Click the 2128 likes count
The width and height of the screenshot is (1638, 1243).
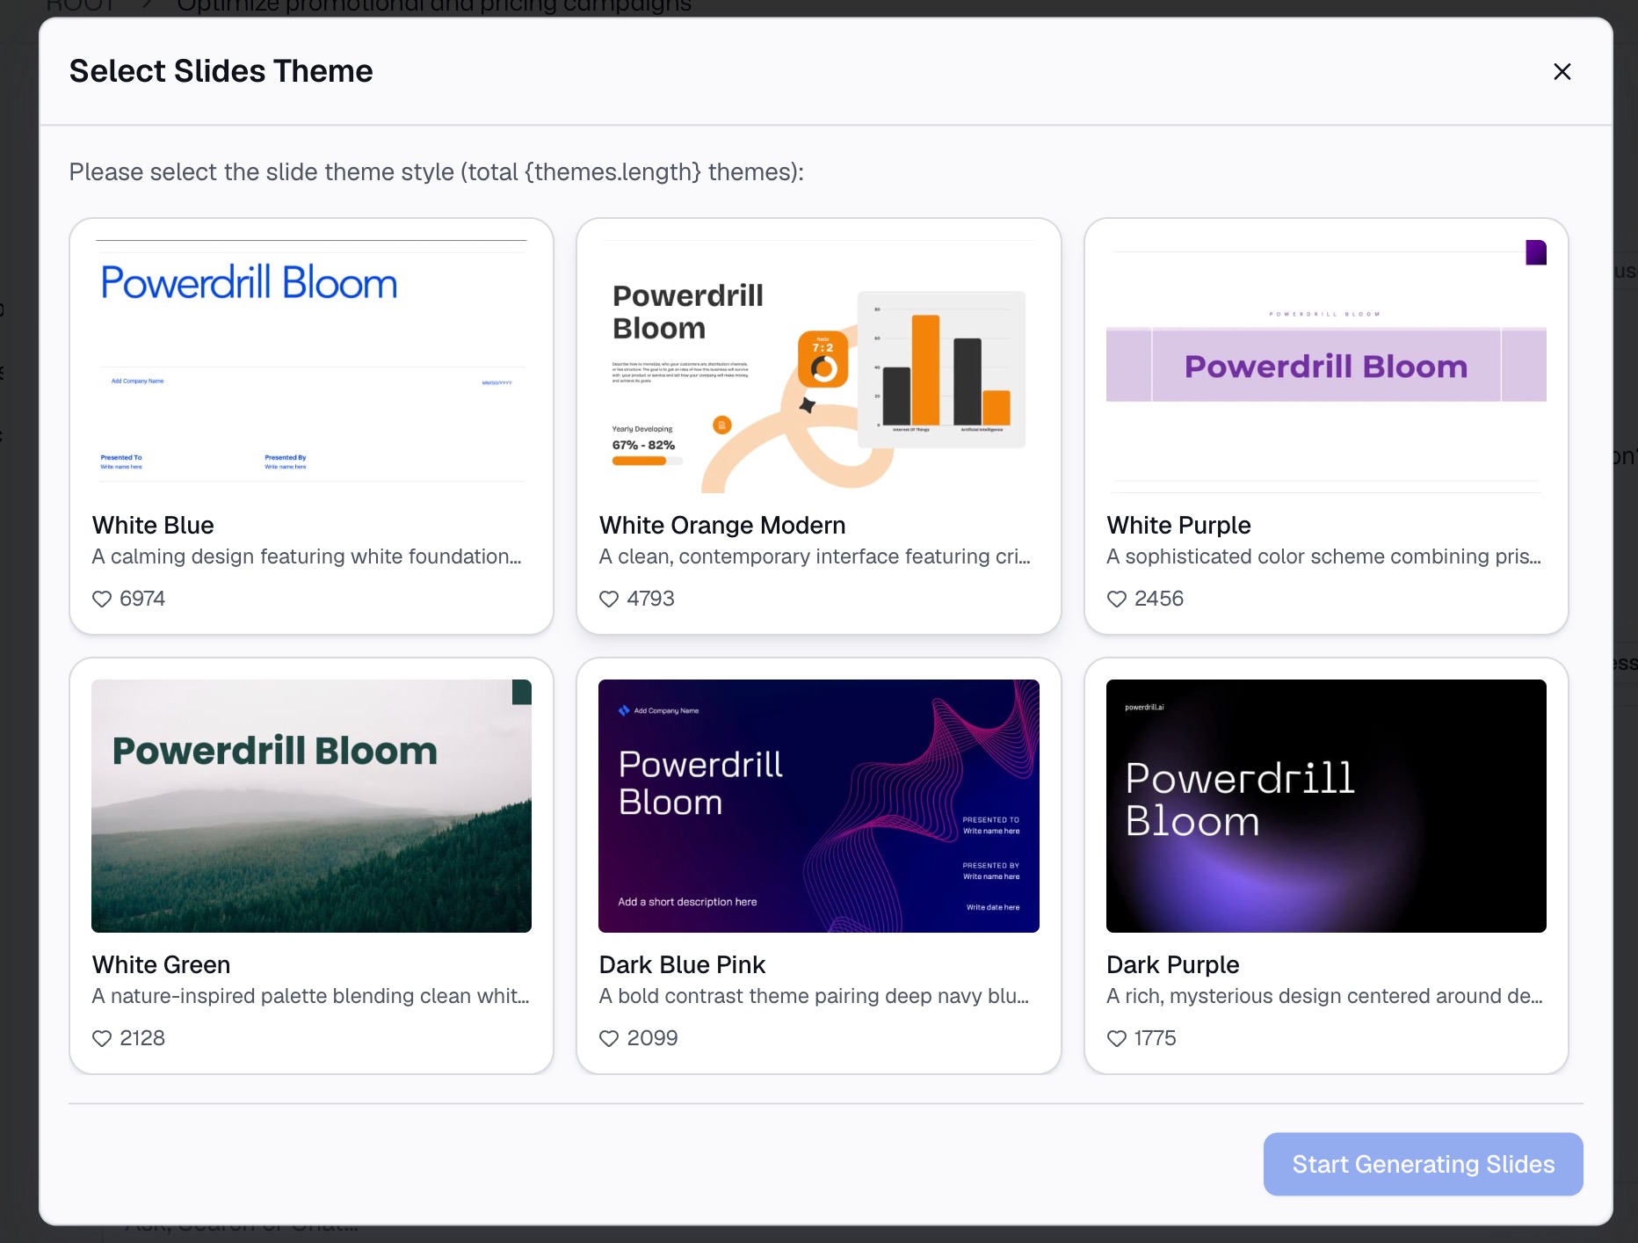tap(142, 1038)
